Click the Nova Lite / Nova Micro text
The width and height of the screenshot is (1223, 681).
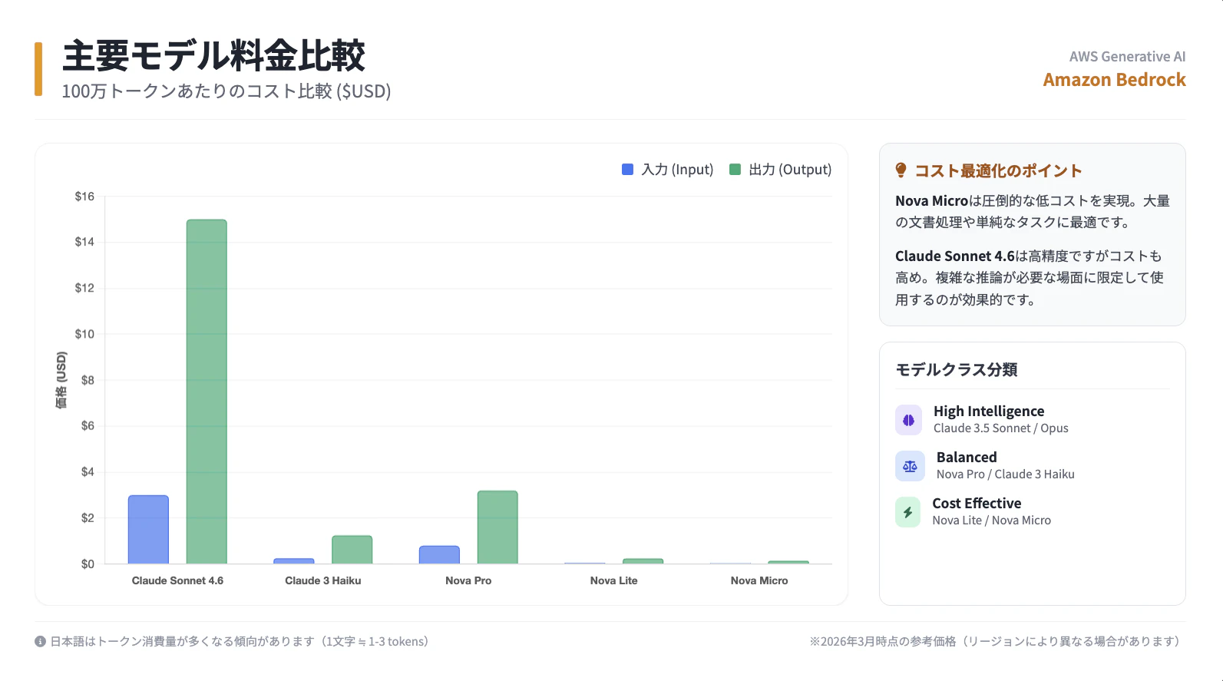(992, 521)
